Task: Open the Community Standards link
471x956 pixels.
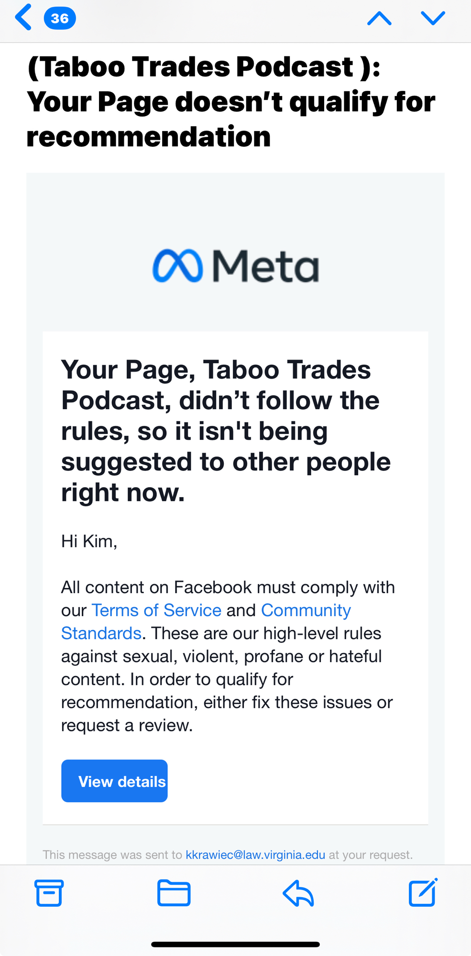Action: click(306, 610)
